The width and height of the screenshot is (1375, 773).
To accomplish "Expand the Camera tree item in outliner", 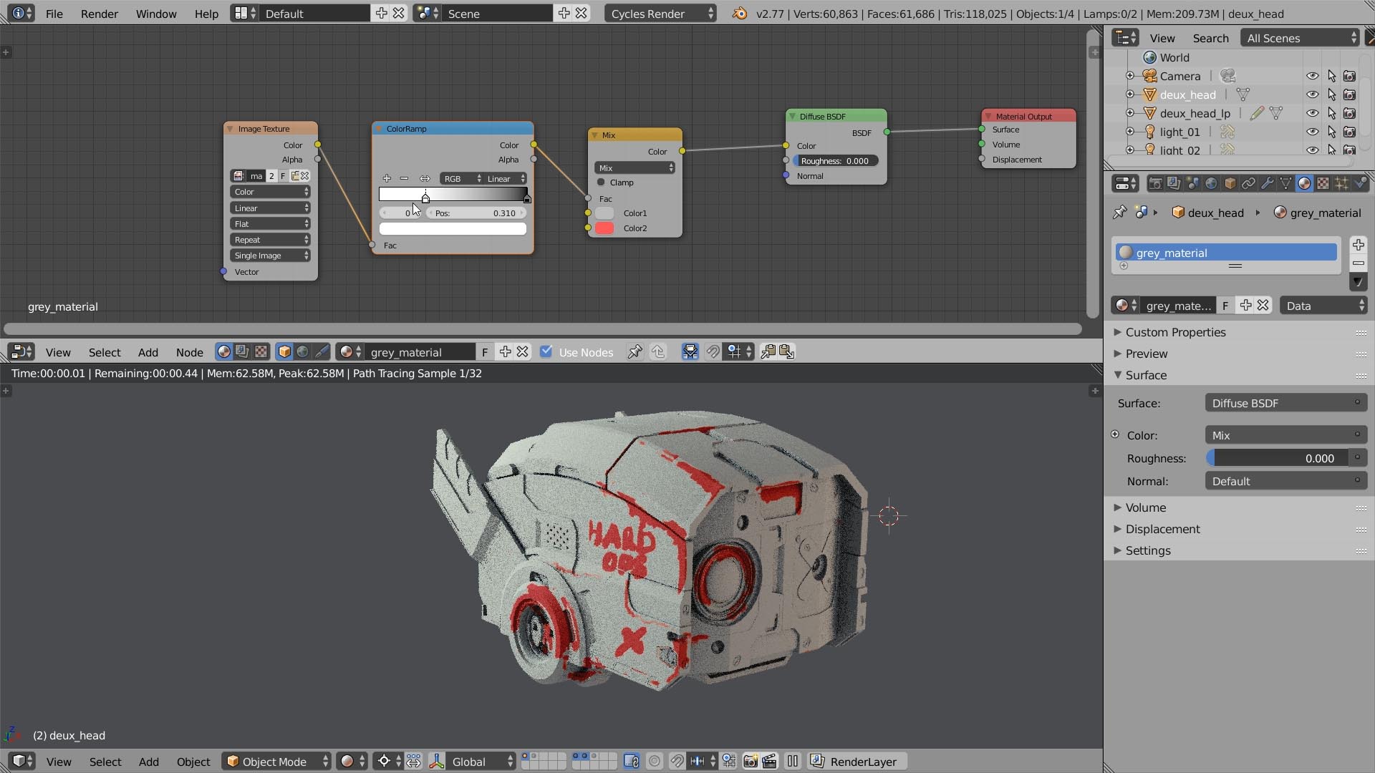I will [x=1130, y=76].
